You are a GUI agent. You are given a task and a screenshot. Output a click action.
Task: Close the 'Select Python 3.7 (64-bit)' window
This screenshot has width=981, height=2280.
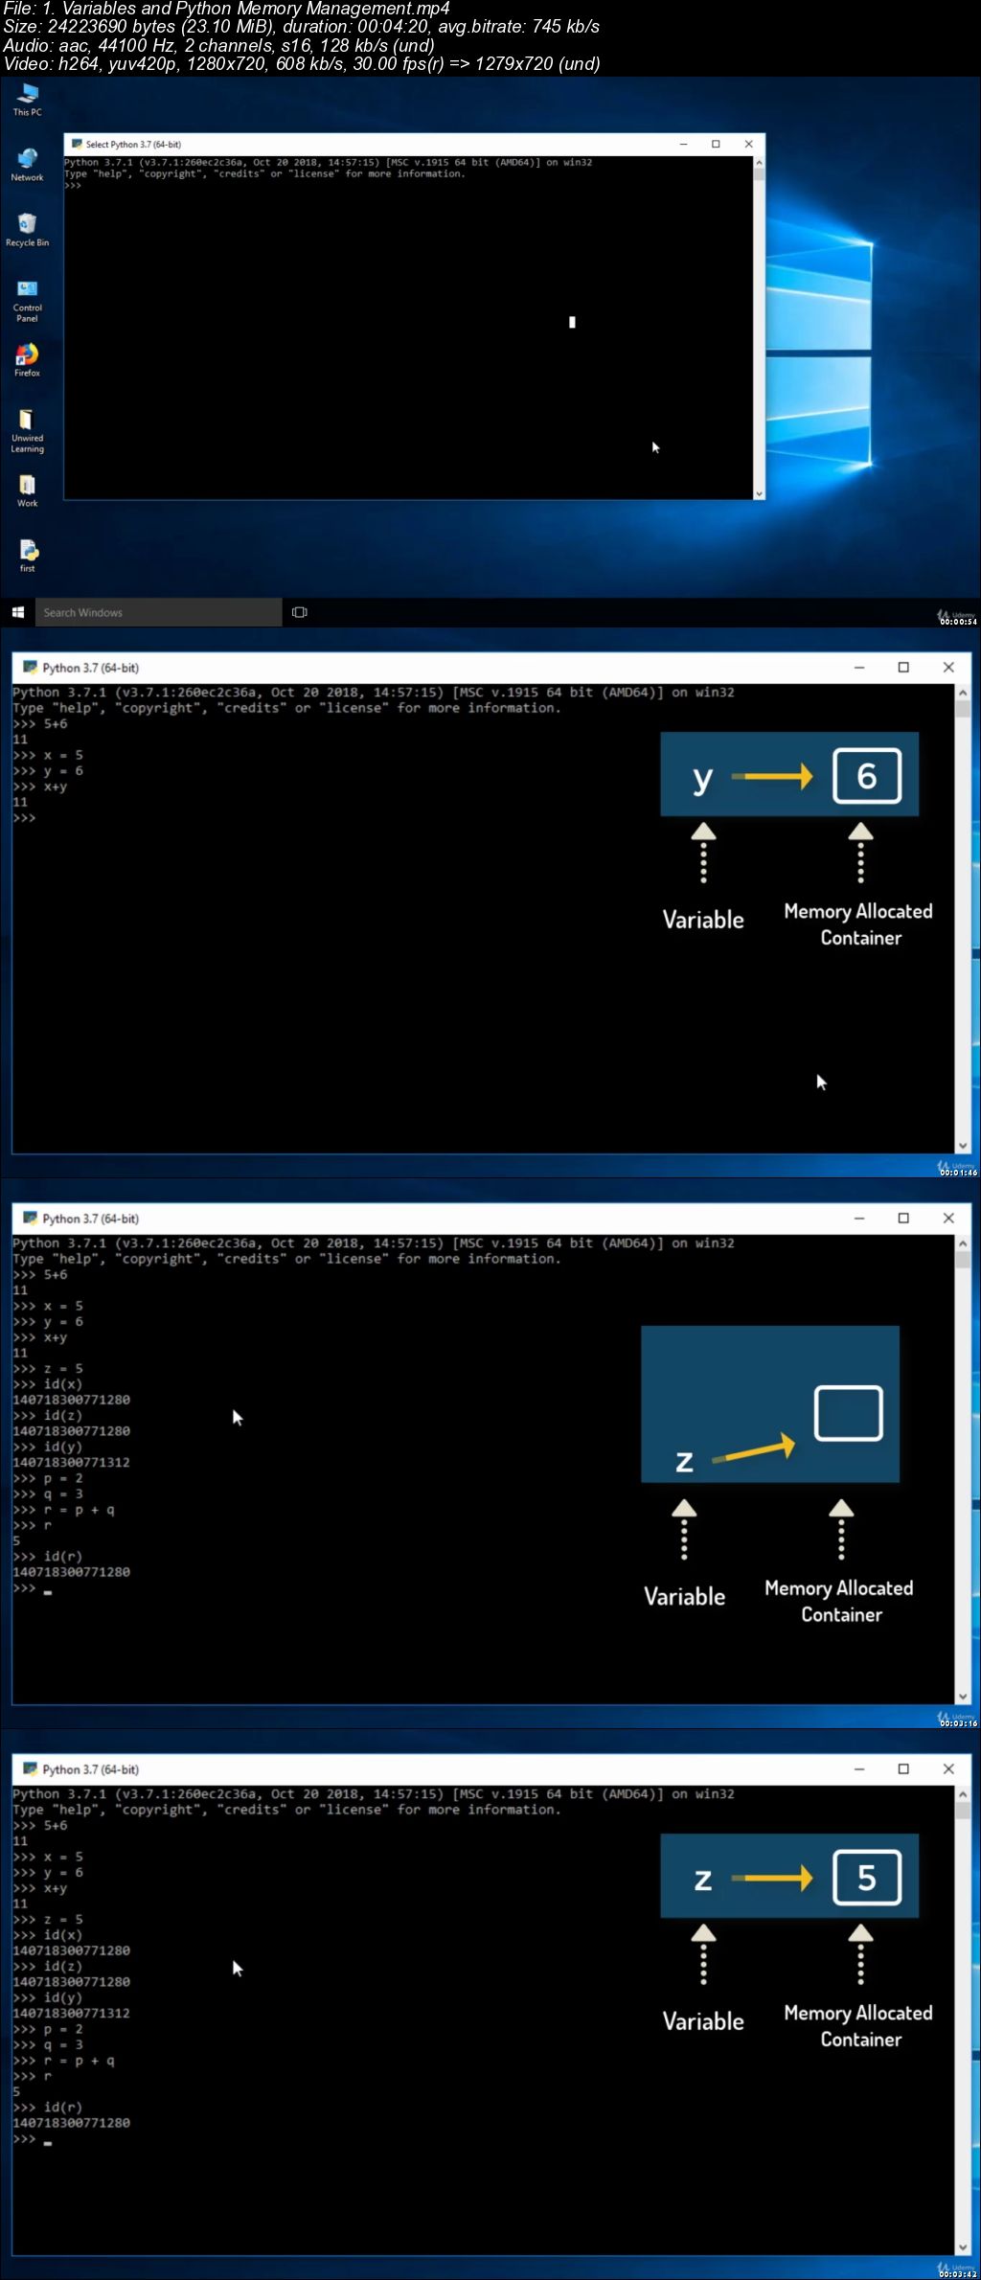(748, 144)
